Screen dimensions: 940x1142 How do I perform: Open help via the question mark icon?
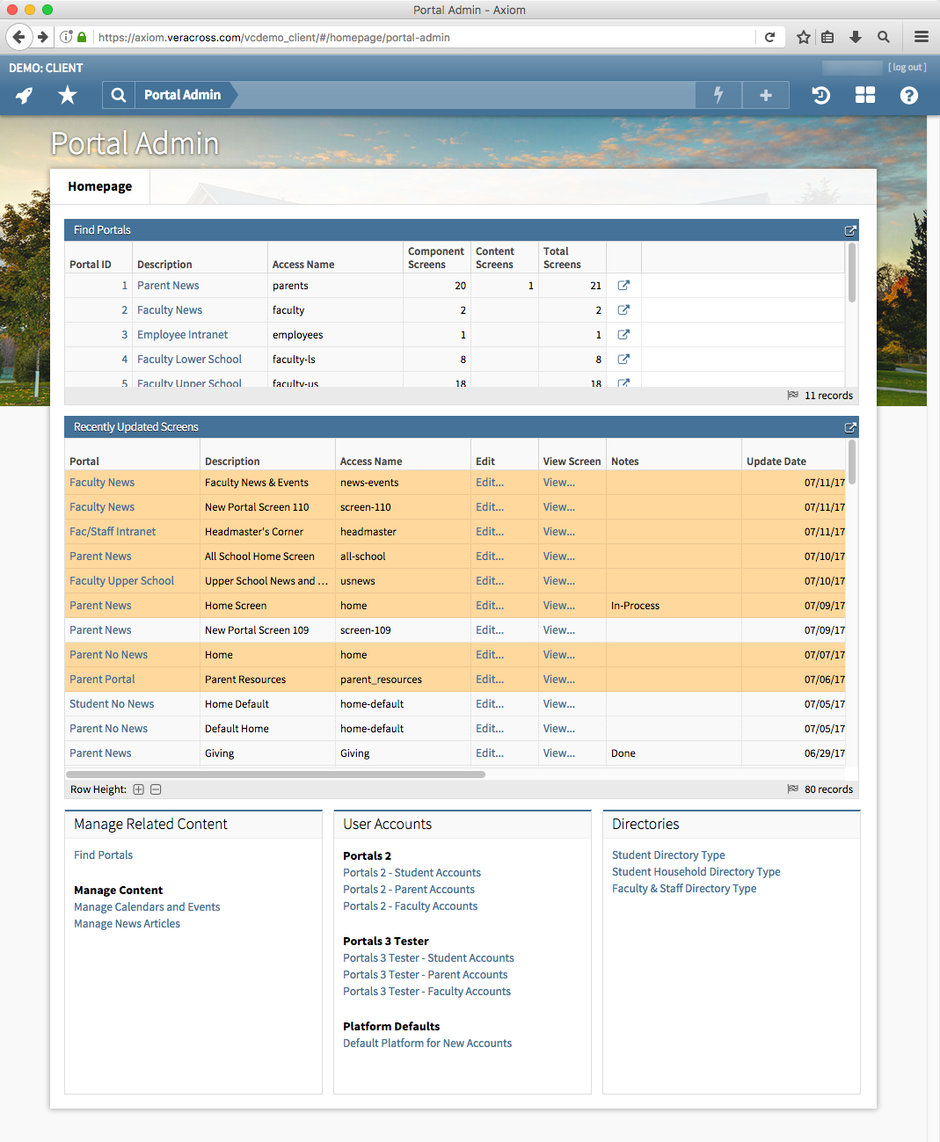tap(908, 95)
